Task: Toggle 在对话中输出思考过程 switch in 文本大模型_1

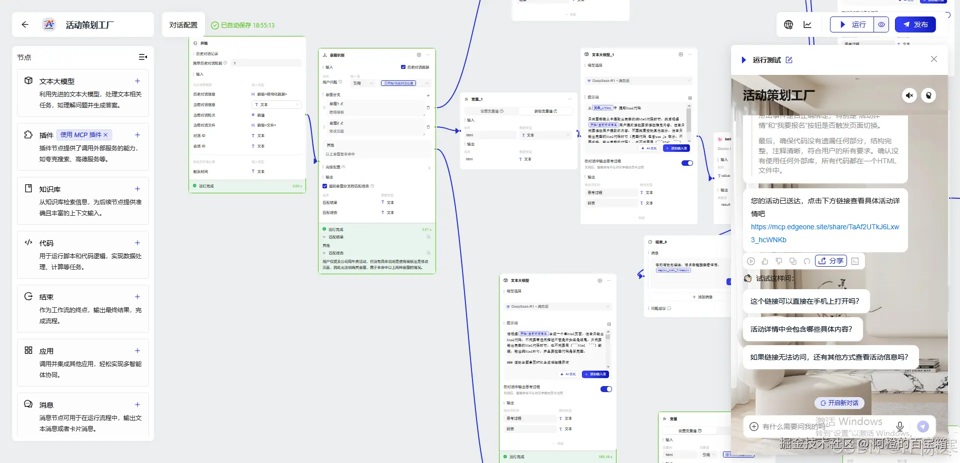Action: pos(687,163)
